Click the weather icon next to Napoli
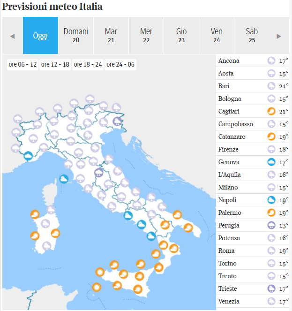The height and width of the screenshot is (311, 292). click(271, 200)
